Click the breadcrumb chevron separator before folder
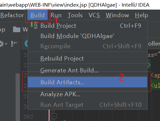160x121 pixels. 9,29
